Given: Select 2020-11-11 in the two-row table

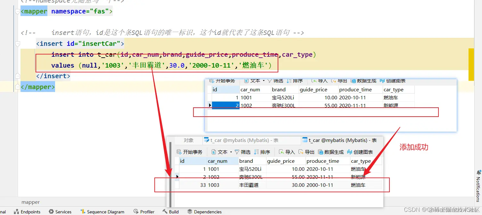Looking at the screenshot, I should click(360, 105).
